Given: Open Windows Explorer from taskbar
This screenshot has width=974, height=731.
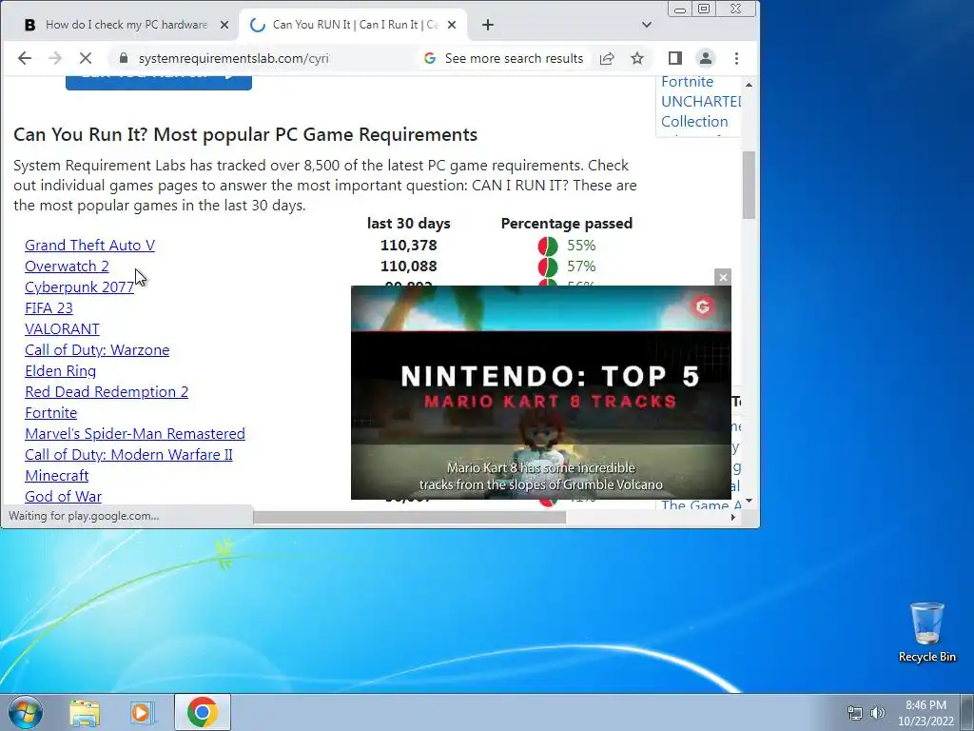Looking at the screenshot, I should coord(85,713).
